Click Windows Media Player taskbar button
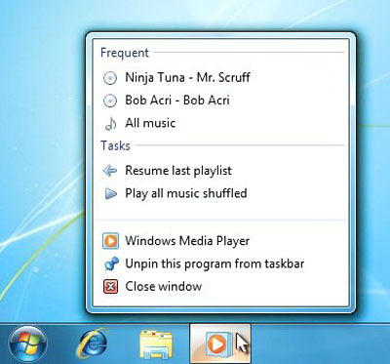The width and height of the screenshot is (390, 364). point(220,344)
